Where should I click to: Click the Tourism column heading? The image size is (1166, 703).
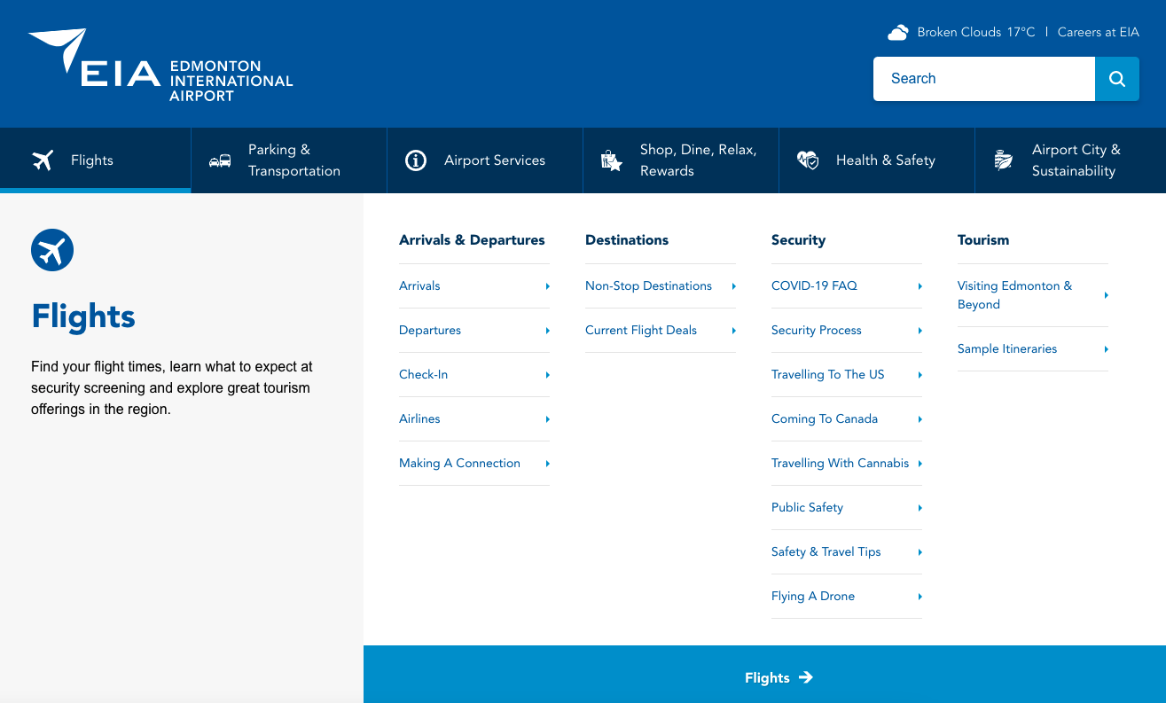983,240
